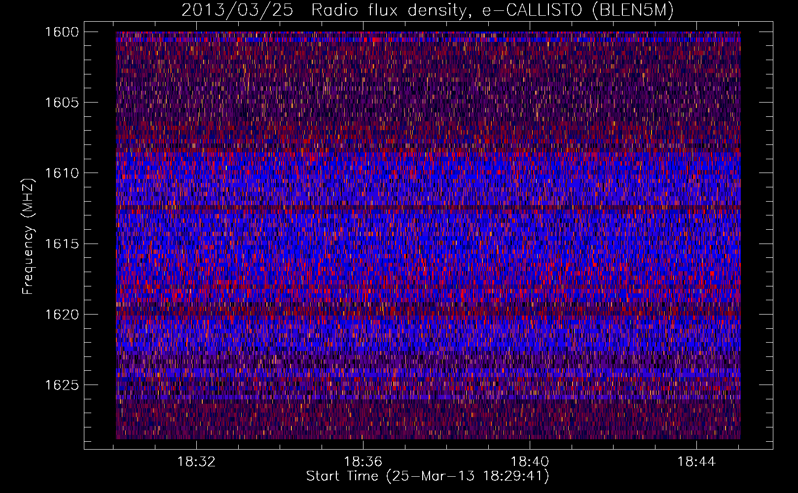This screenshot has height=493, width=798.
Task: Click the 18:40 time tick label
Action: 530,461
